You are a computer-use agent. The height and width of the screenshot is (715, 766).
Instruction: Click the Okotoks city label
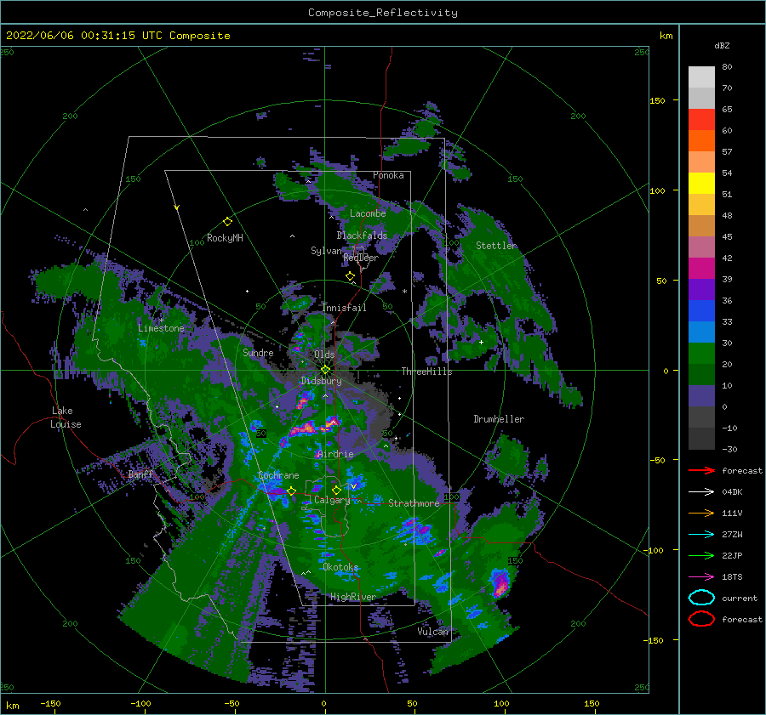pyautogui.click(x=340, y=567)
